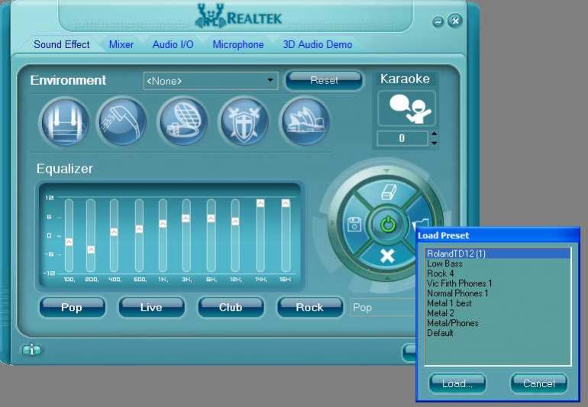Image resolution: width=588 pixels, height=407 pixels.
Task: Click the Karaoke key value field
Action: 402,138
